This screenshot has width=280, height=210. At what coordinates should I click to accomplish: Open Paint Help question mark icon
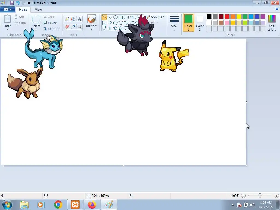click(277, 9)
